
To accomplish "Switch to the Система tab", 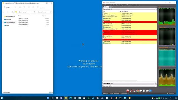I will click(106, 7).
